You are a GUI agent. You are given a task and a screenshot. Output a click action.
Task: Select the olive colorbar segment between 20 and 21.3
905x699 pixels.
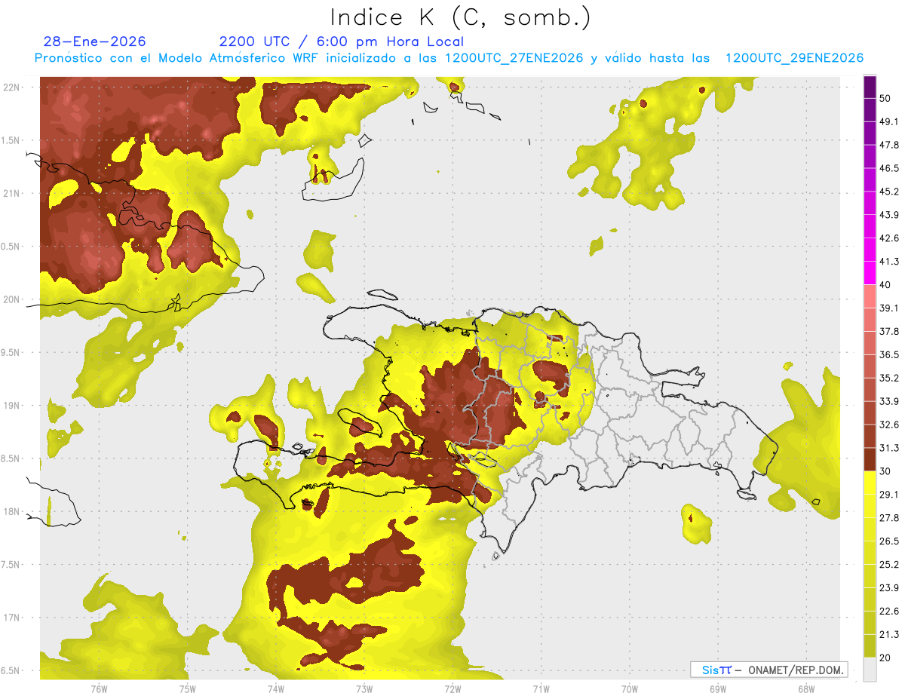click(x=870, y=645)
